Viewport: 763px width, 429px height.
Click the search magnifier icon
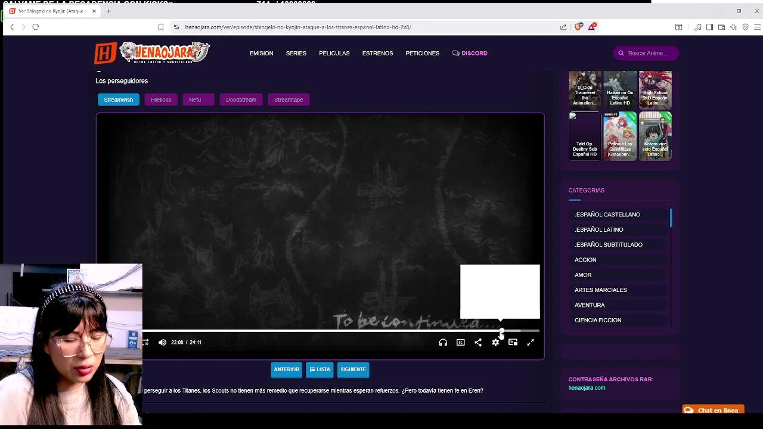[x=621, y=53]
